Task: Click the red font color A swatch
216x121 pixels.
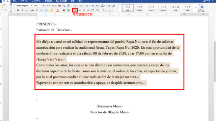Action: click(58, 10)
